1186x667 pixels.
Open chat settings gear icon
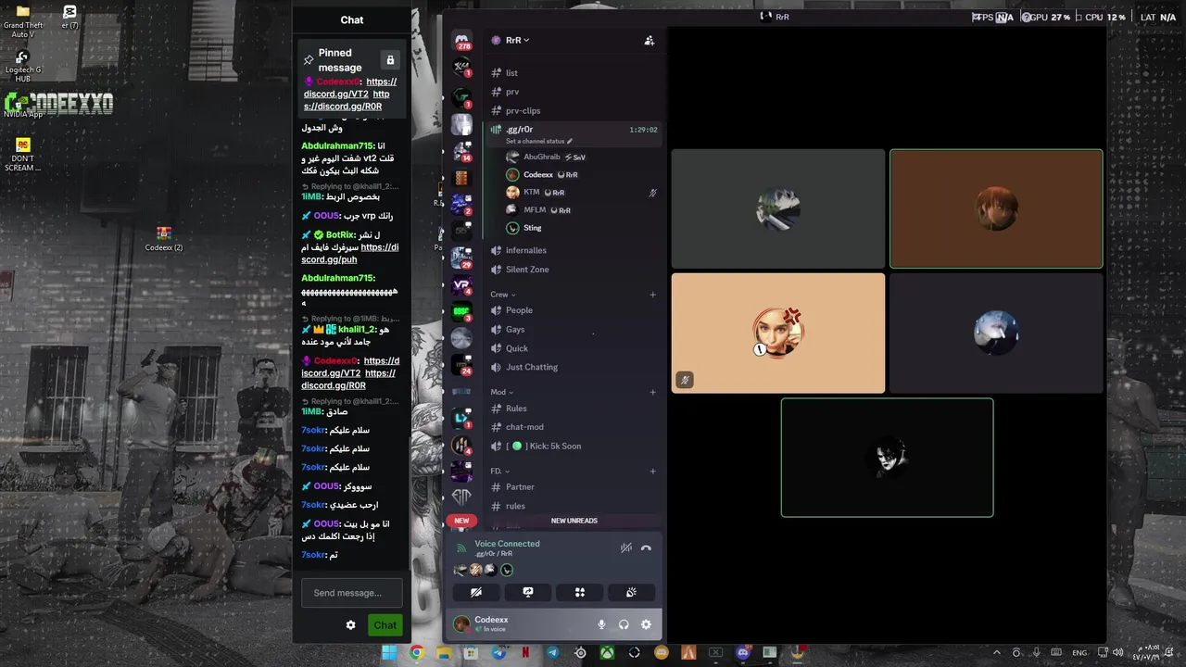tap(350, 625)
